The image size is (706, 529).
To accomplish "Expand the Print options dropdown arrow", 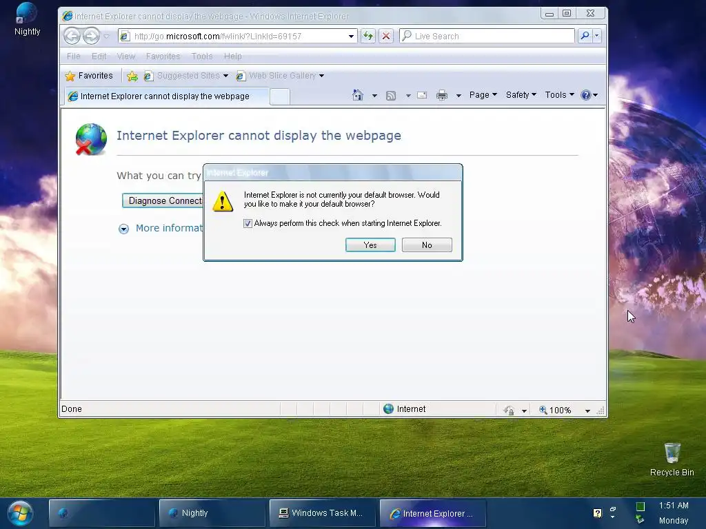I will 458,95.
